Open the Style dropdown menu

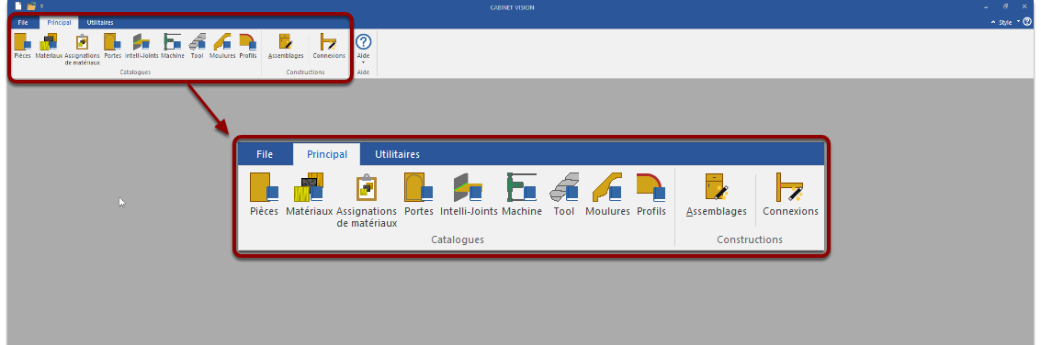click(1009, 23)
